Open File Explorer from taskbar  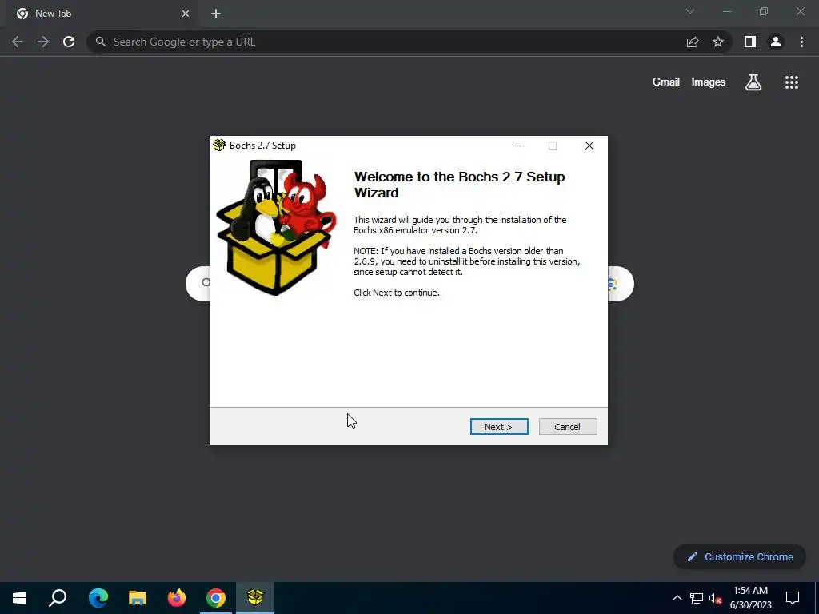point(137,598)
